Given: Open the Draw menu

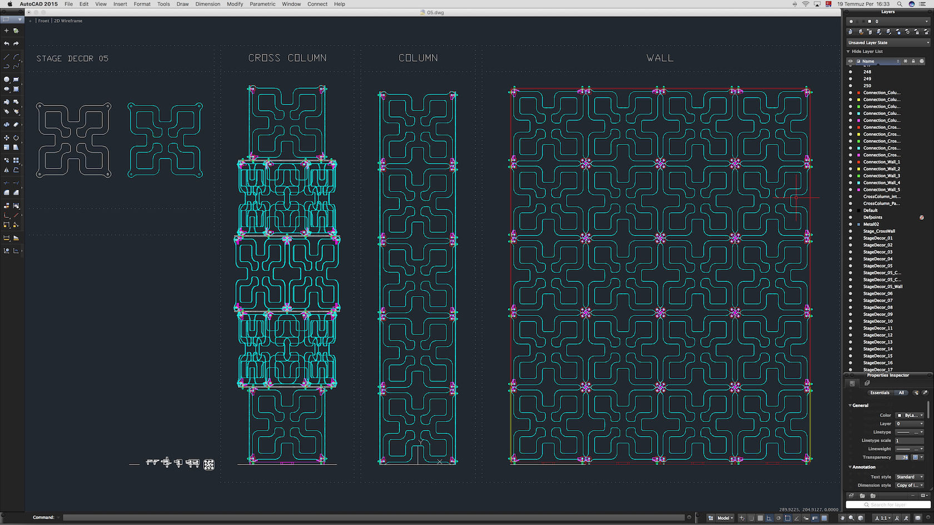Looking at the screenshot, I should 182,4.
